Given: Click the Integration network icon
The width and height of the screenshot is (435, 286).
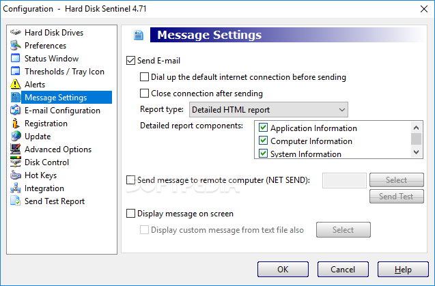Looking at the screenshot, I should [x=16, y=188].
